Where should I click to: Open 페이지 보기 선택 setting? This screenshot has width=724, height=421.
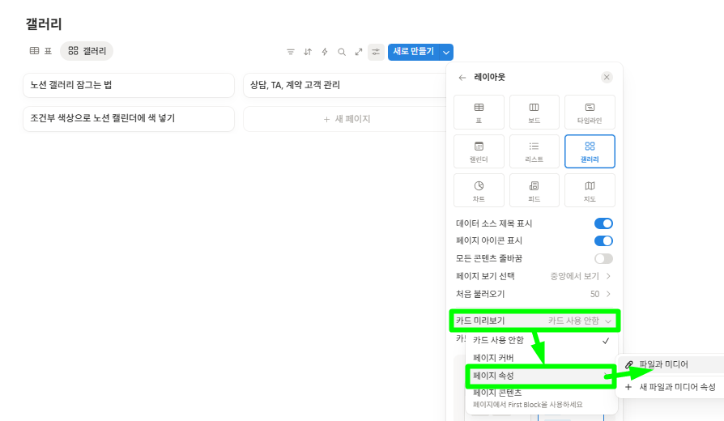(x=534, y=276)
